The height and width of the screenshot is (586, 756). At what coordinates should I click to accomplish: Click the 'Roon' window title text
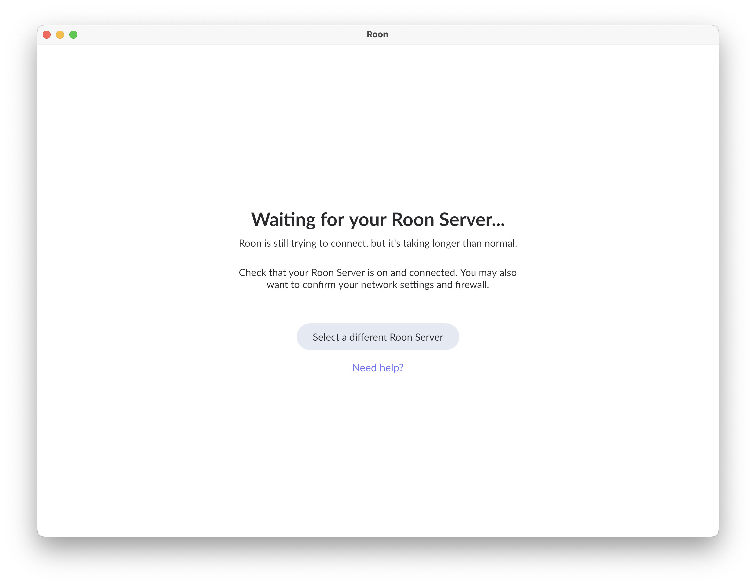tap(377, 34)
